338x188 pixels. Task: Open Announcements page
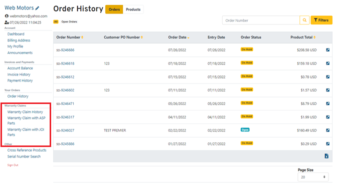click(x=20, y=52)
